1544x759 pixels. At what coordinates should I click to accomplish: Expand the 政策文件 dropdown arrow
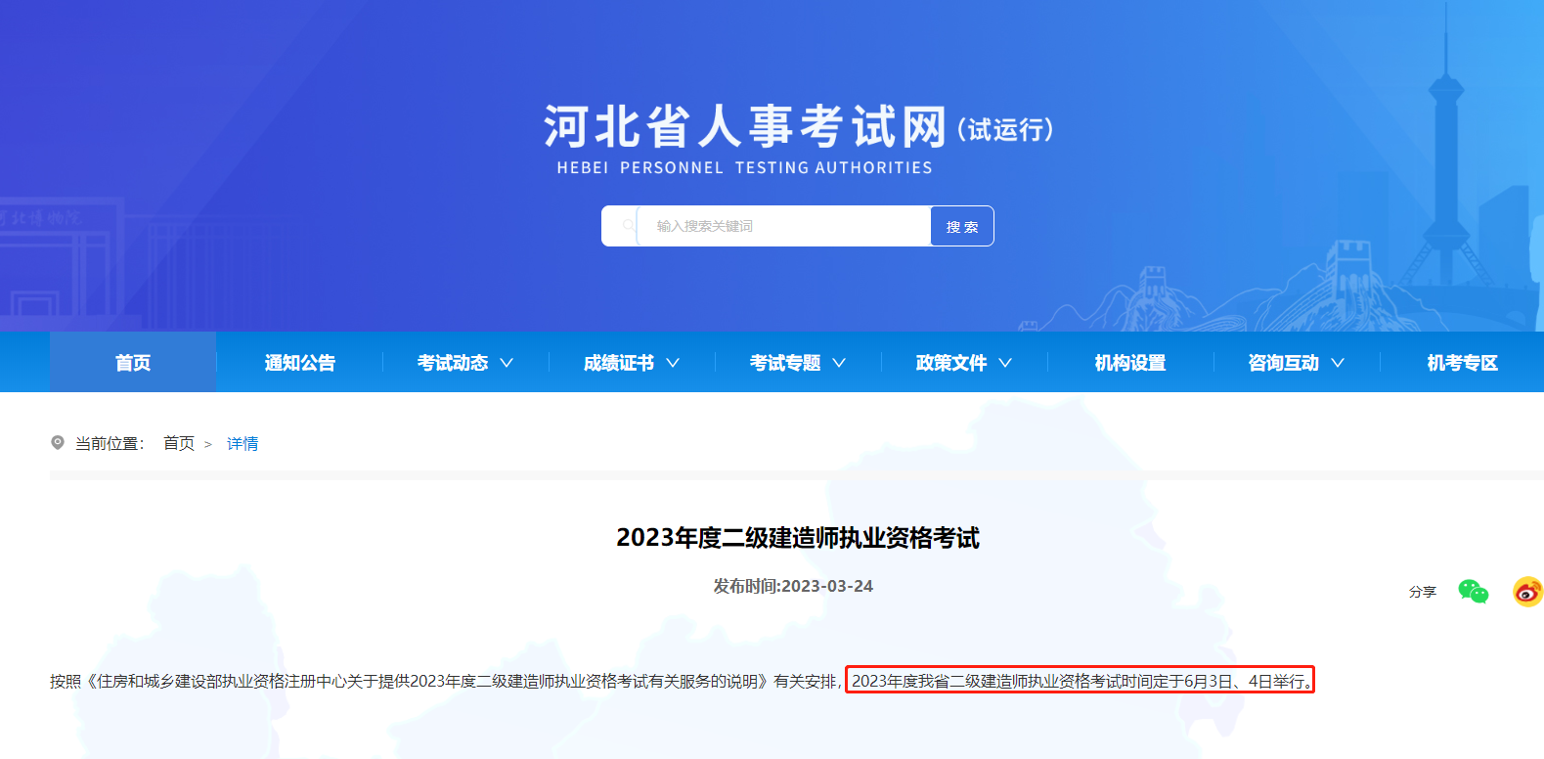point(1005,363)
